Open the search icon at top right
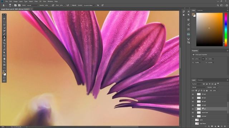 pyautogui.click(x=218, y=5)
